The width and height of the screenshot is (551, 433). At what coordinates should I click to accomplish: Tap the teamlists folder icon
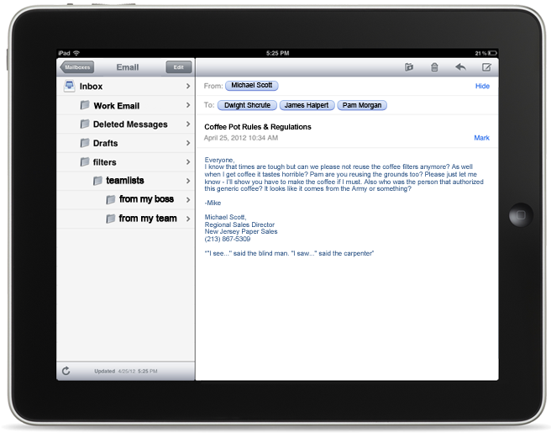tap(97, 181)
